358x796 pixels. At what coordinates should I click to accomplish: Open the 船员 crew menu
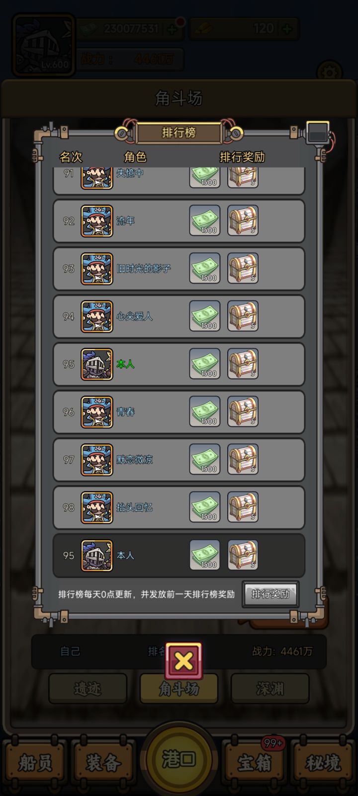(35, 762)
